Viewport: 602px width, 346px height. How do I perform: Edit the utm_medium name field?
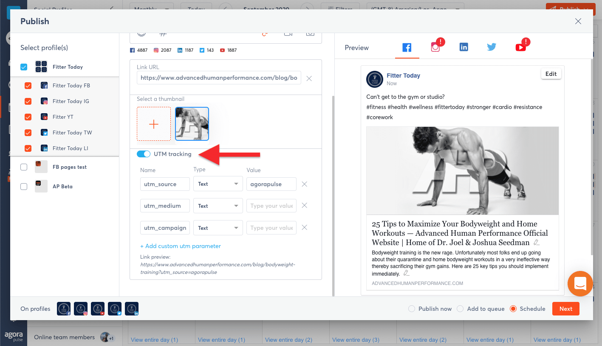point(165,206)
